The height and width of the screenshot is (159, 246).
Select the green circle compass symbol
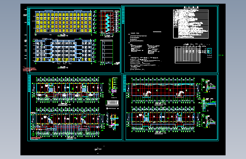[33, 134]
